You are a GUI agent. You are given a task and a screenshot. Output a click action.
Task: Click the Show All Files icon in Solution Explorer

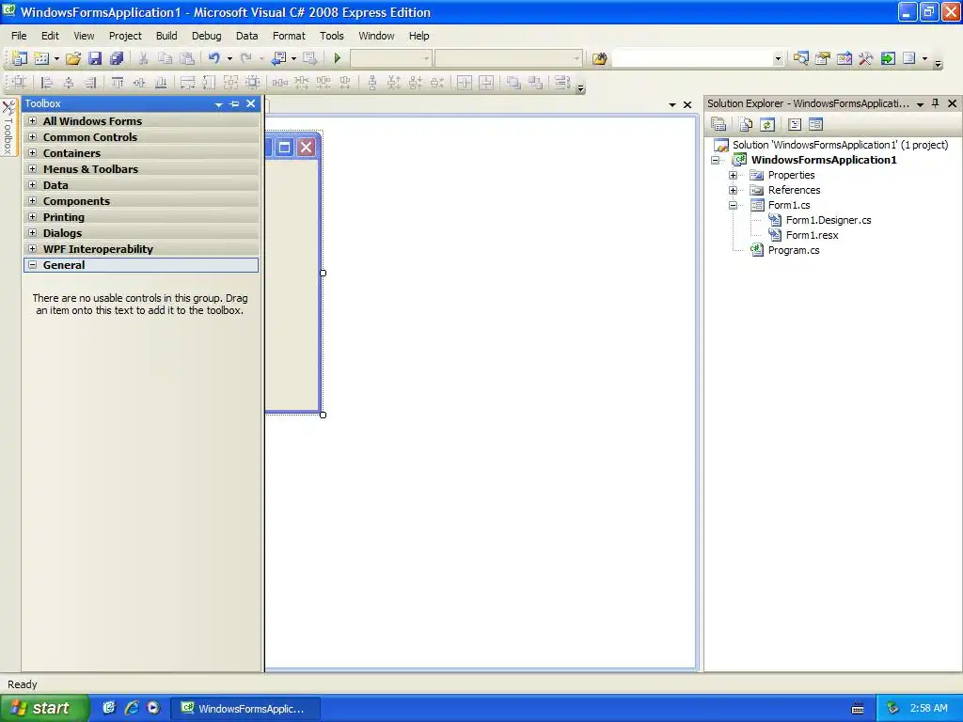746,125
